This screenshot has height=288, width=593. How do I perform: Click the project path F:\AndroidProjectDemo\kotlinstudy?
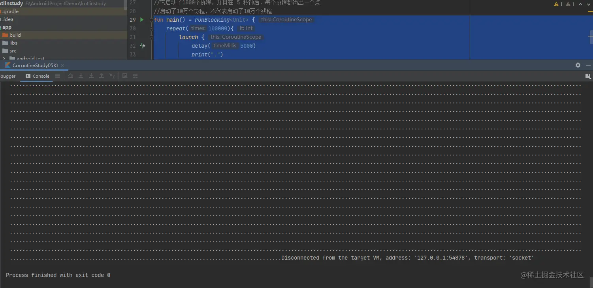pyautogui.click(x=66, y=4)
